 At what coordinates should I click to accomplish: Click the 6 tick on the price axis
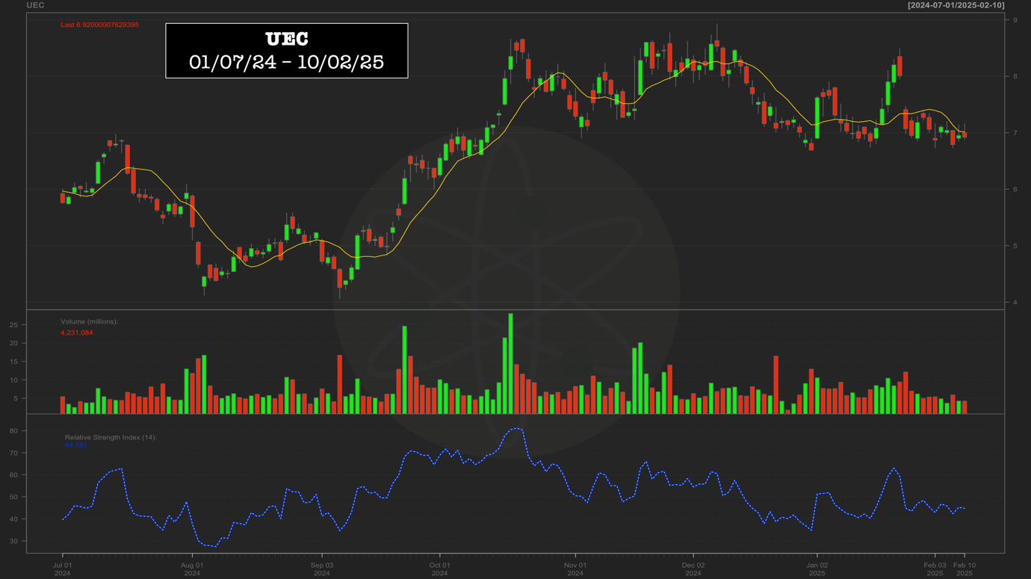pos(1015,189)
